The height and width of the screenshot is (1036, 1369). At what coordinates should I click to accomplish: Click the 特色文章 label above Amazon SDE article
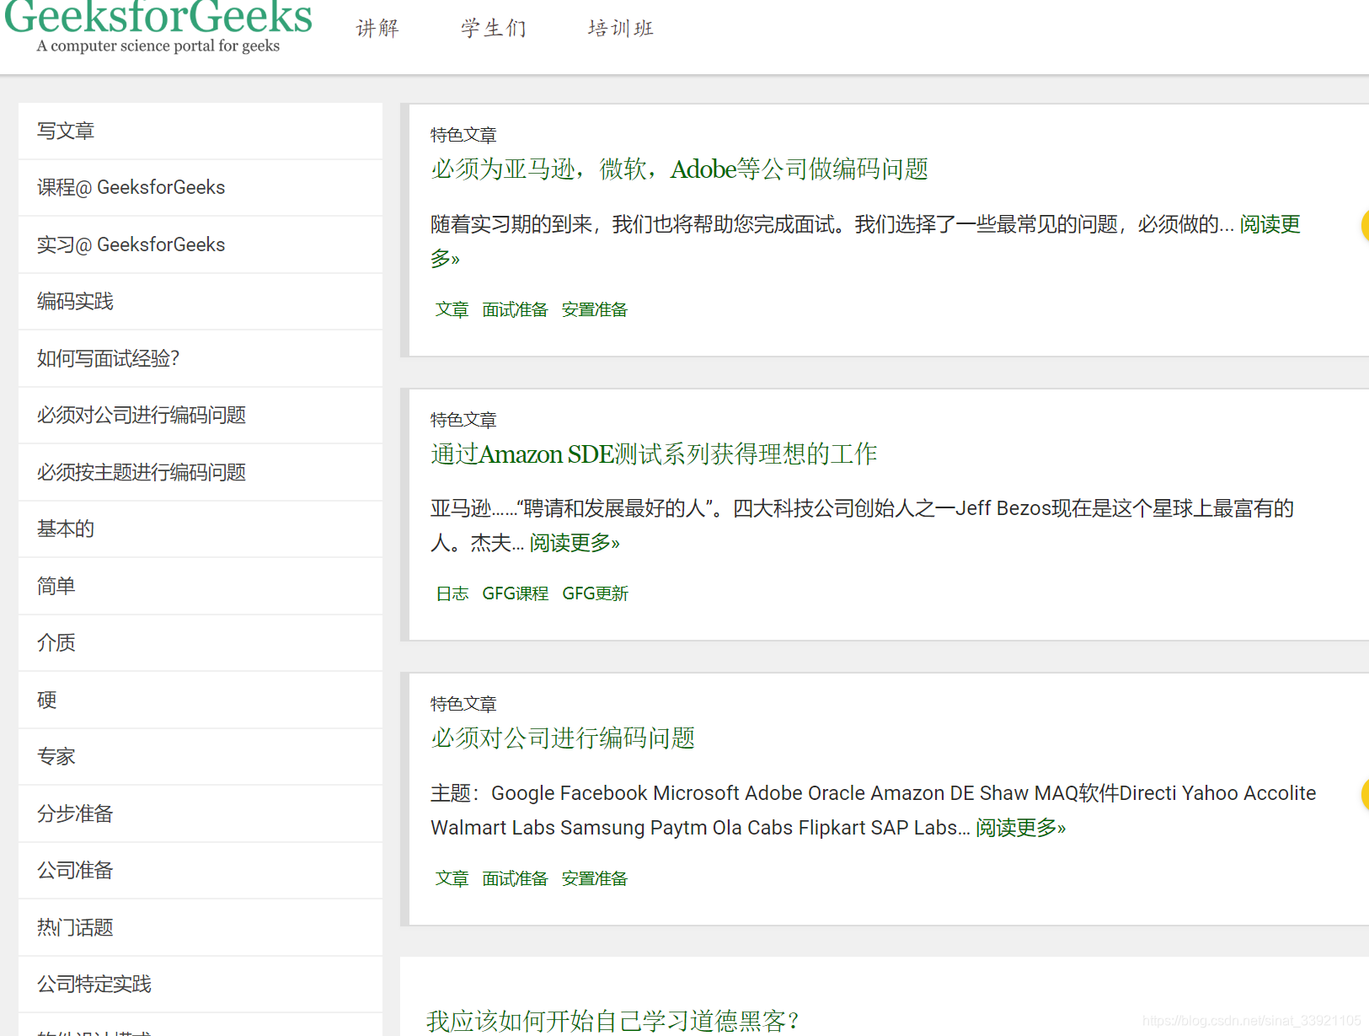[x=463, y=420]
